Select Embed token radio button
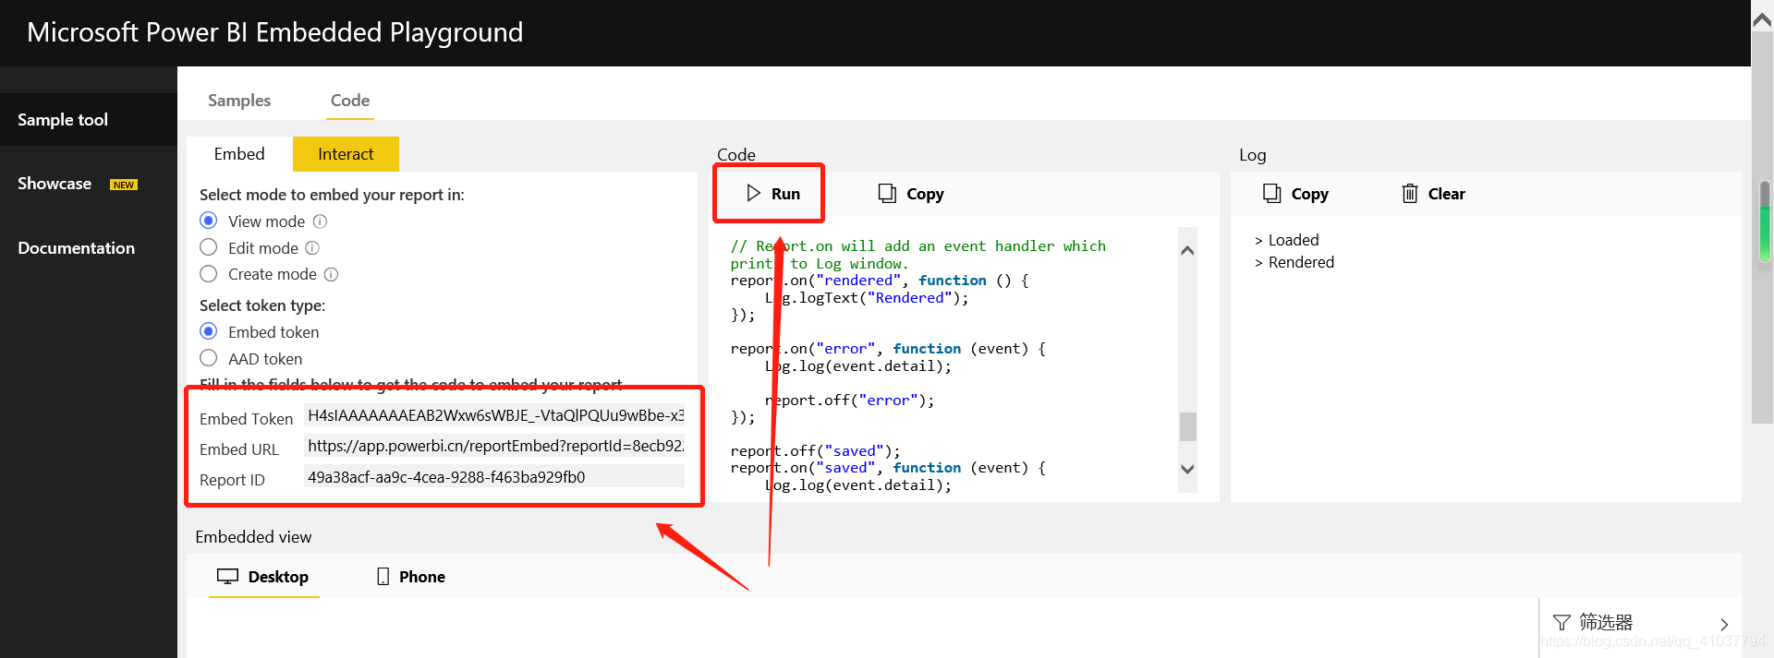Viewport: 1774px width, 658px height. point(209,331)
